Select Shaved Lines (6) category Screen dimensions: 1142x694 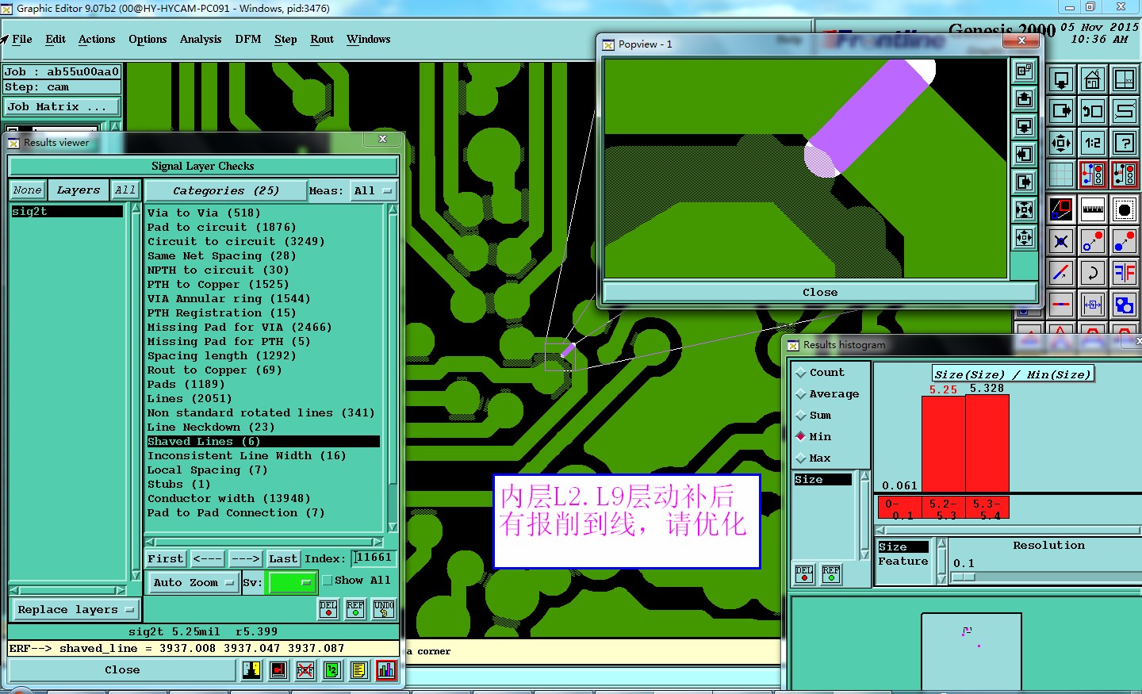pyautogui.click(x=263, y=442)
